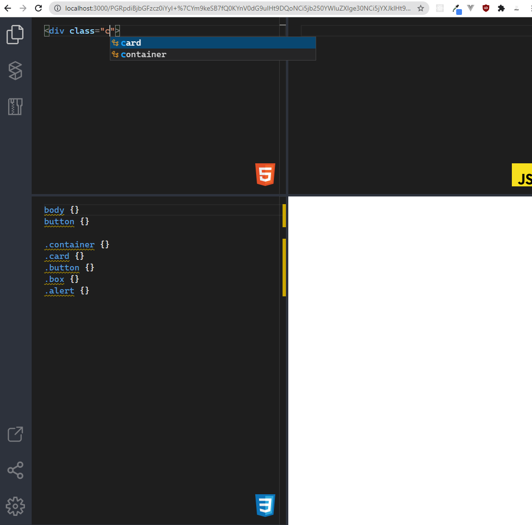Click the HTML editor scrollbar marker
Viewport: 532px width, 525px height.
tap(283, 25)
